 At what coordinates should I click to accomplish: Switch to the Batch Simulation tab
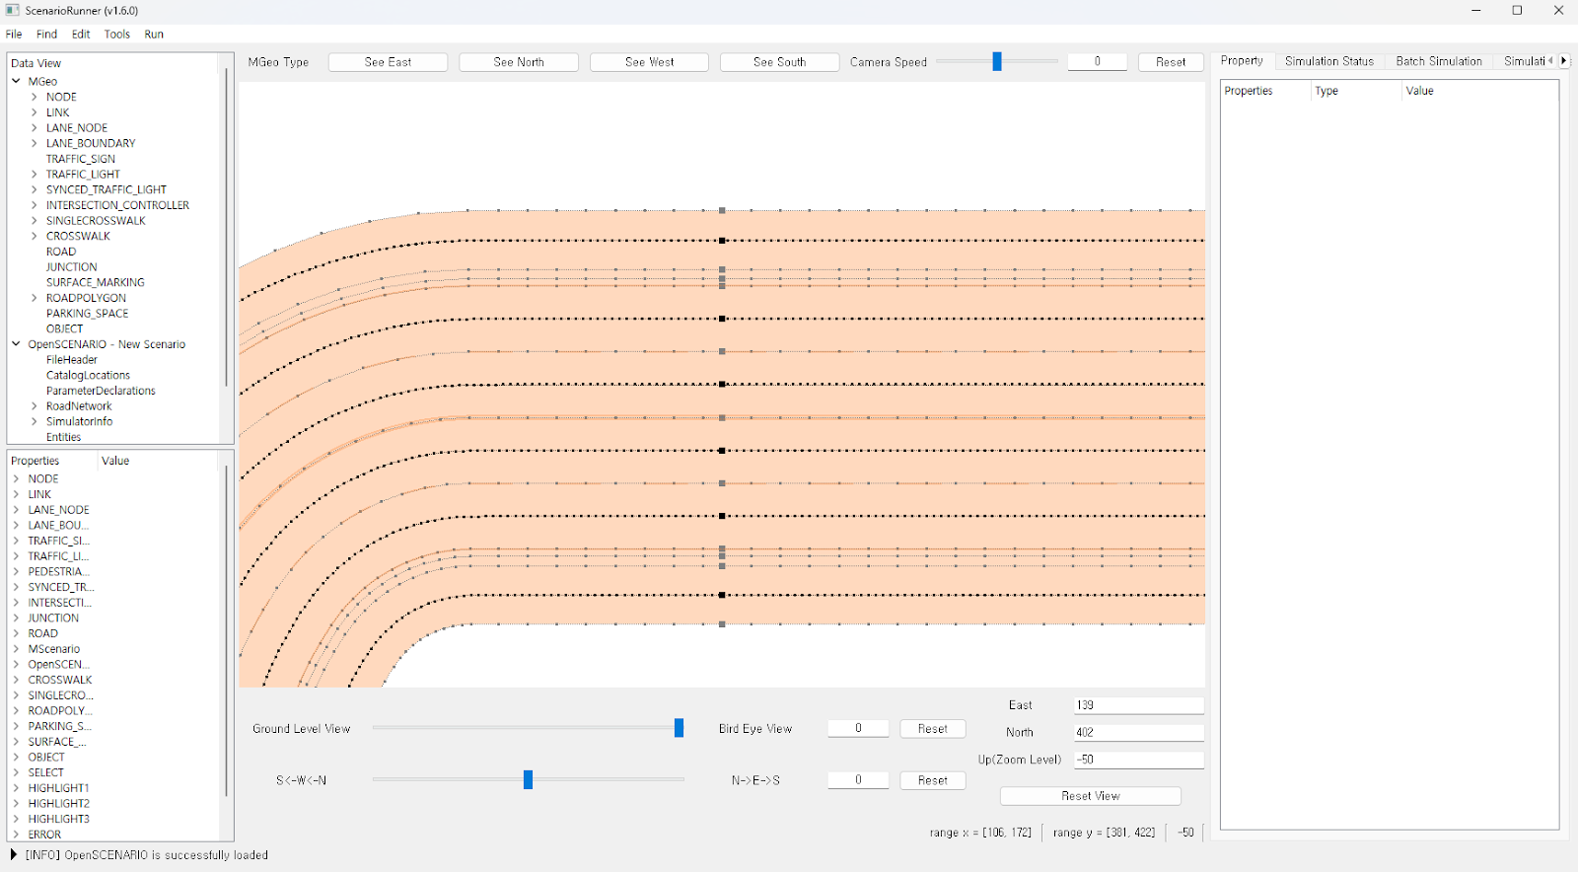tap(1438, 61)
